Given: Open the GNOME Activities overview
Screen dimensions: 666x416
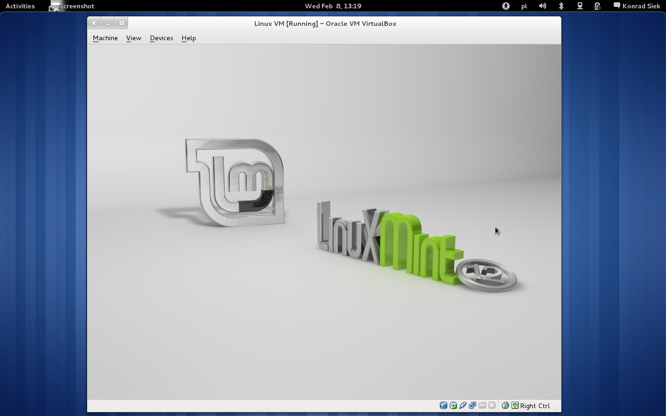Looking at the screenshot, I should [x=20, y=6].
